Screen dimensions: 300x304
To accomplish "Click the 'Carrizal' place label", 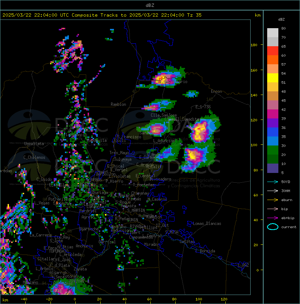I will tap(107, 242).
